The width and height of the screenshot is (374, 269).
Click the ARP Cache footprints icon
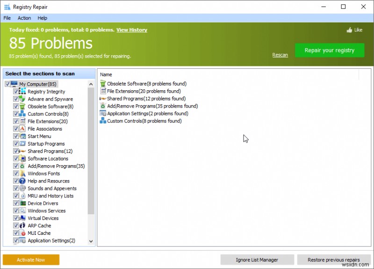pyautogui.click(x=22, y=225)
